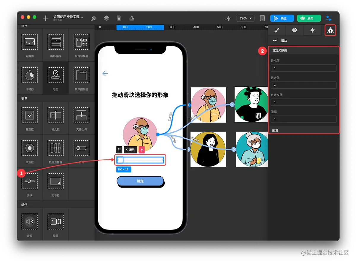Click the lightning list icon near zoom

(x=228, y=18)
